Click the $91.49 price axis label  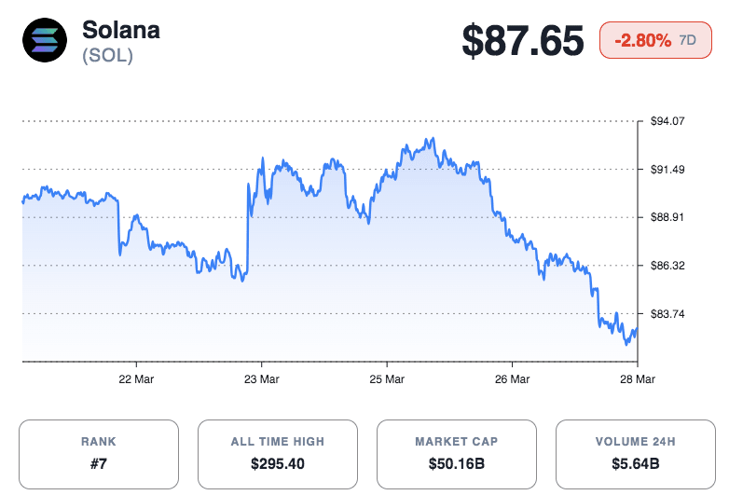[667, 169]
